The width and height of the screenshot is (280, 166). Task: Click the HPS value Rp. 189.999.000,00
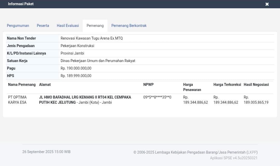pyautogui.click(x=76, y=76)
